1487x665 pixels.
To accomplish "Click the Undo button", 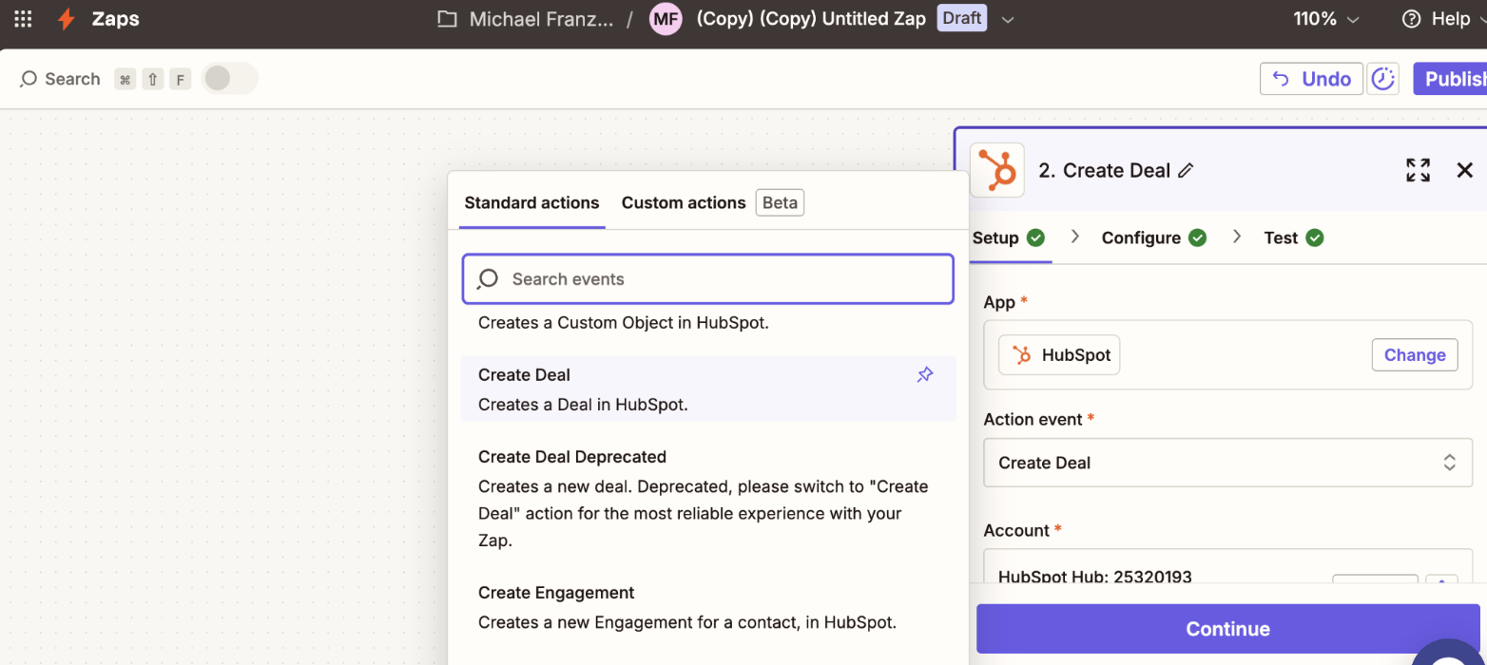I will pos(1311,79).
